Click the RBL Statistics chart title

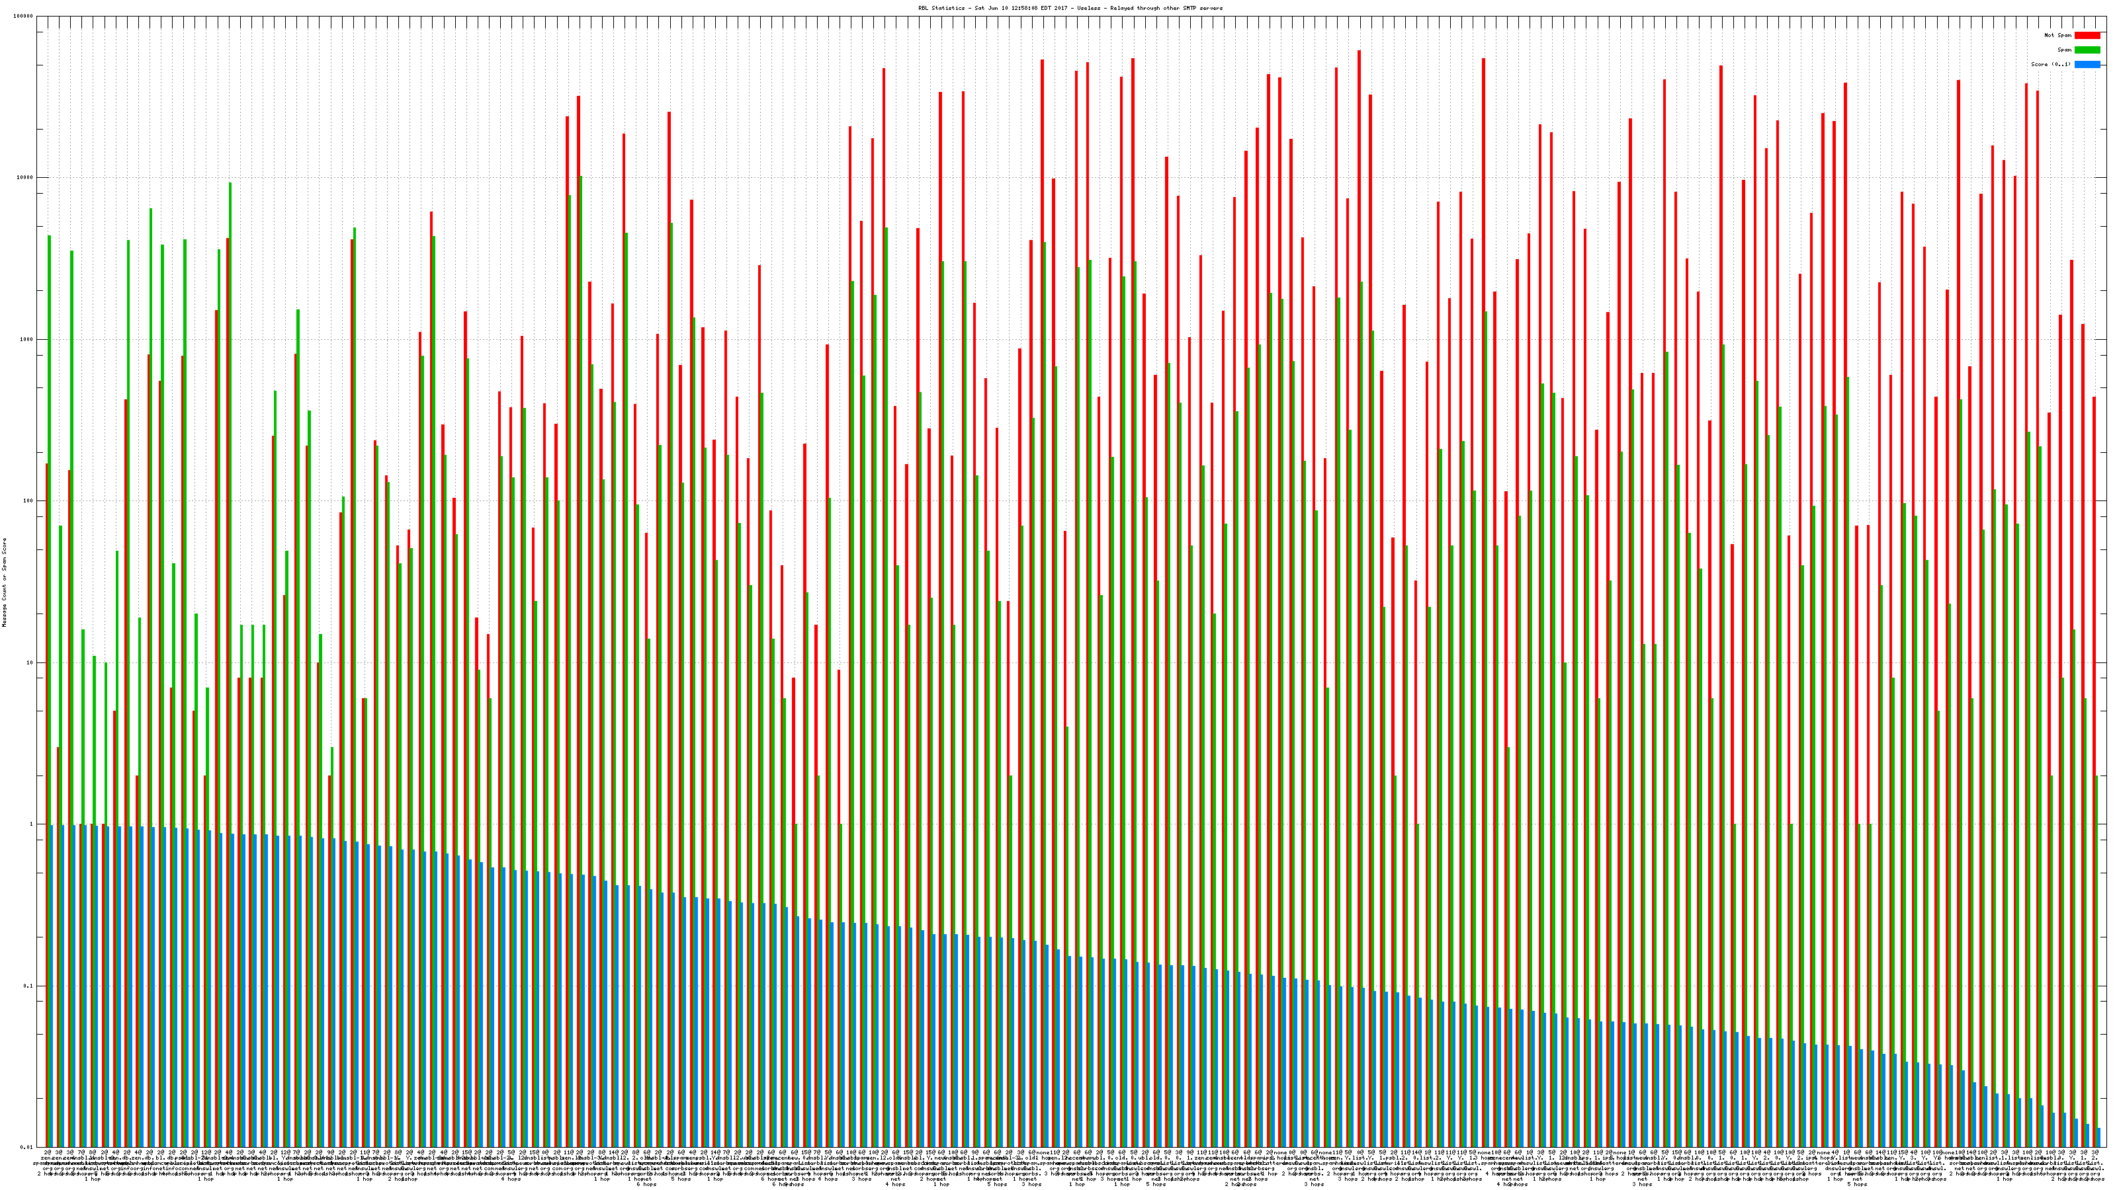tap(1070, 8)
